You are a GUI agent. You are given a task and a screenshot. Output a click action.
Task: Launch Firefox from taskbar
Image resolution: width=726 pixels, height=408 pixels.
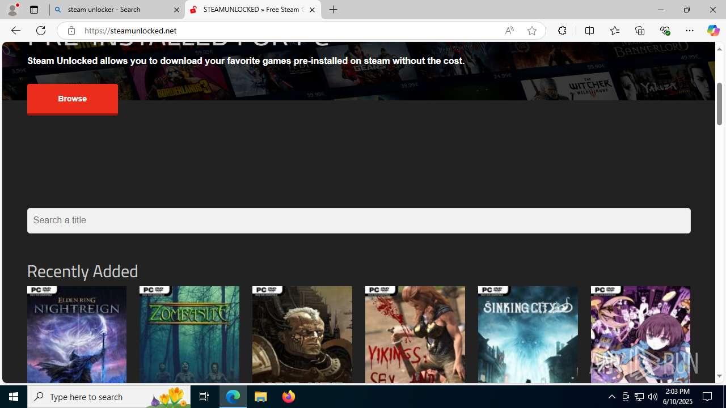click(x=289, y=397)
